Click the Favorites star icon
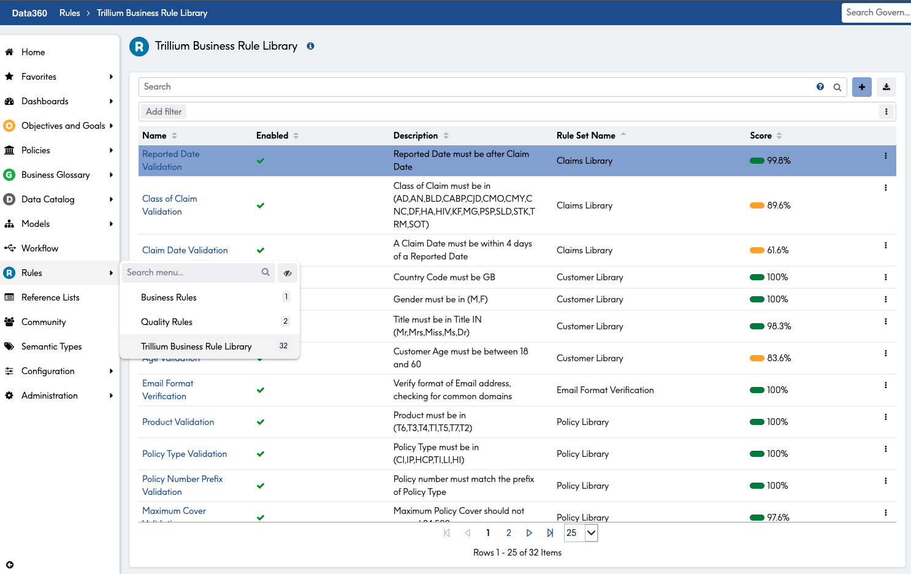 (9, 77)
